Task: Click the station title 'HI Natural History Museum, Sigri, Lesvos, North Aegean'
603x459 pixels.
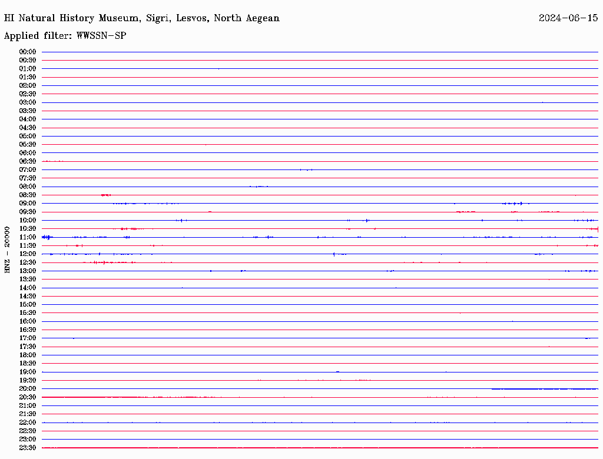Action: pyautogui.click(x=141, y=18)
